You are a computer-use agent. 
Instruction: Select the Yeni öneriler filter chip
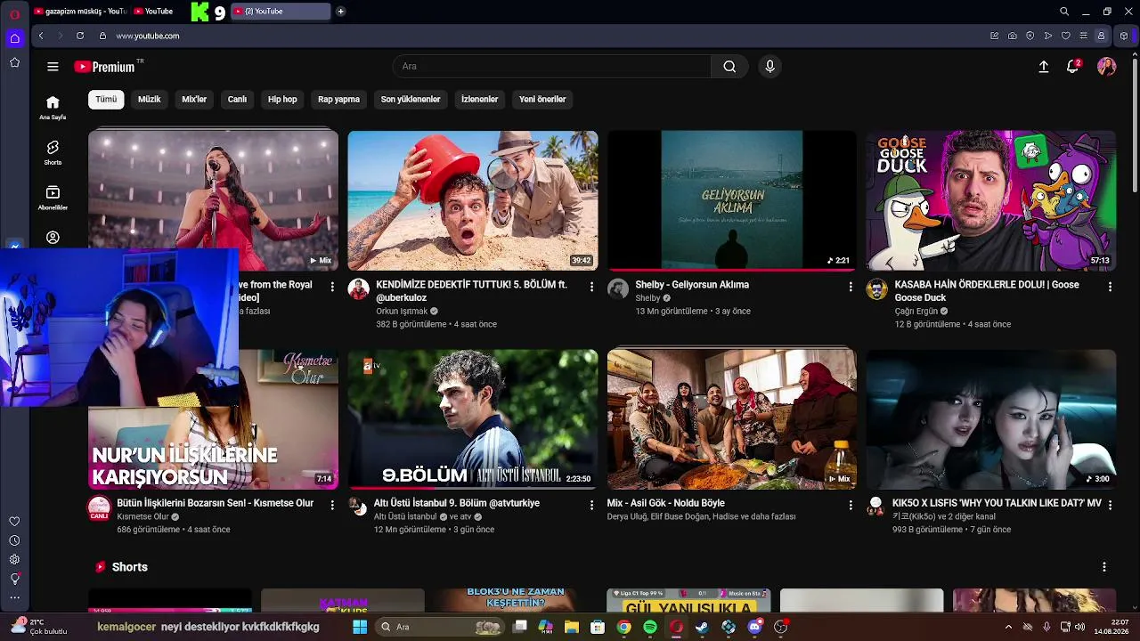[x=542, y=100]
